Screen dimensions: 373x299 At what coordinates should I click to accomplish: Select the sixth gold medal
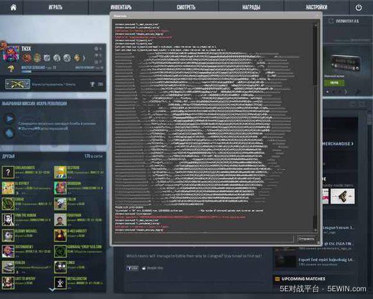[x=77, y=58]
